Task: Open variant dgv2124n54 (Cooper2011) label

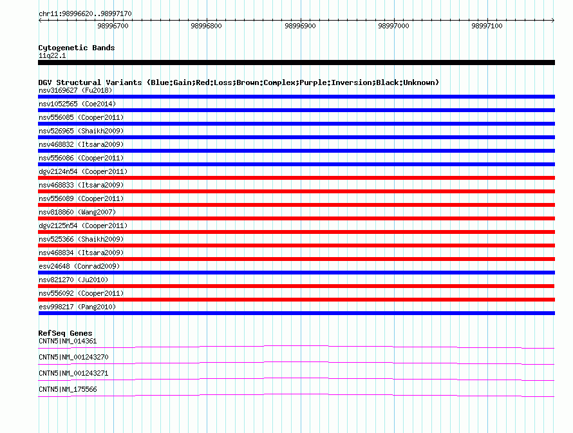Action: click(83, 171)
